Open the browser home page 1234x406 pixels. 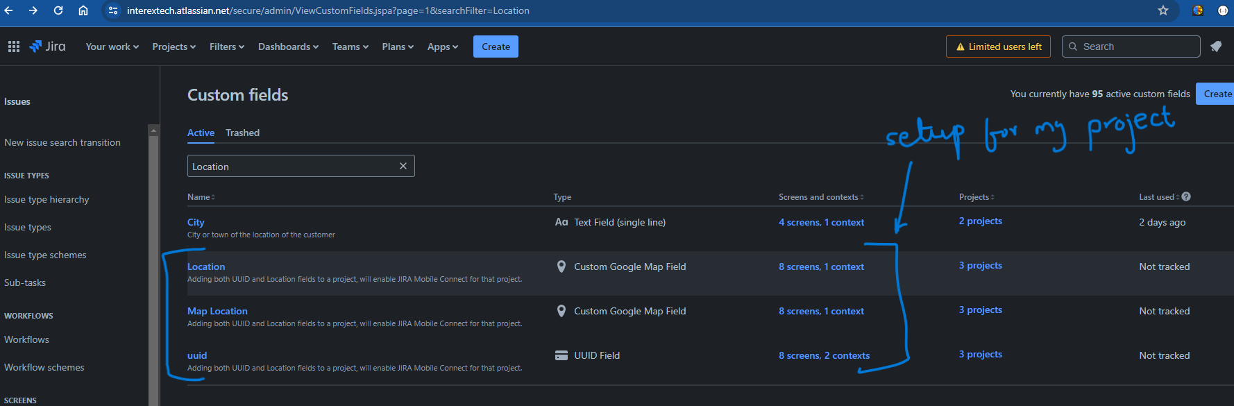[83, 10]
